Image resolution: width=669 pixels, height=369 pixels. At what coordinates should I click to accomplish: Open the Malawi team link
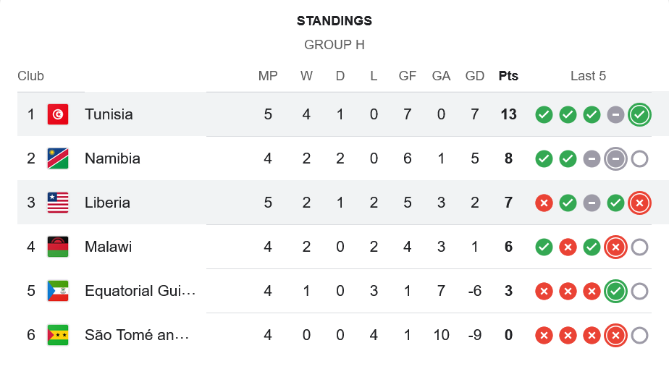[108, 247]
